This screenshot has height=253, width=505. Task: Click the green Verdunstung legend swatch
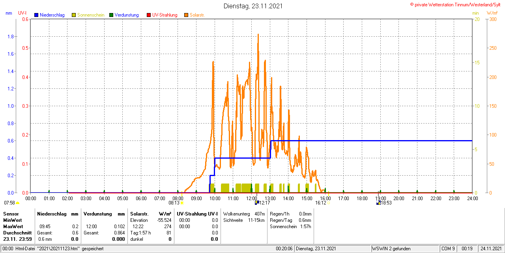pyautogui.click(x=111, y=15)
